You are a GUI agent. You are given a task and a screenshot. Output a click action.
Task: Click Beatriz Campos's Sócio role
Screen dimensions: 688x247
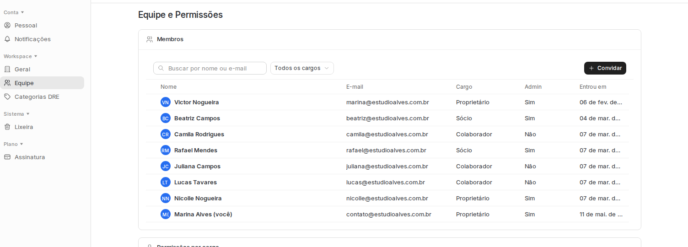[x=464, y=118]
